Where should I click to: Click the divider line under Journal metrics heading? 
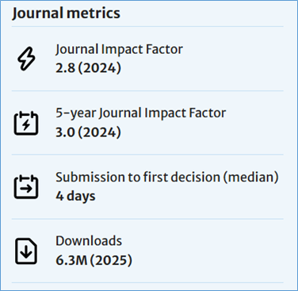147,26
